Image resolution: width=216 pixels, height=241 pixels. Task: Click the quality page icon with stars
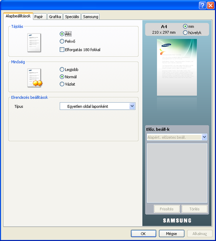click(35, 78)
